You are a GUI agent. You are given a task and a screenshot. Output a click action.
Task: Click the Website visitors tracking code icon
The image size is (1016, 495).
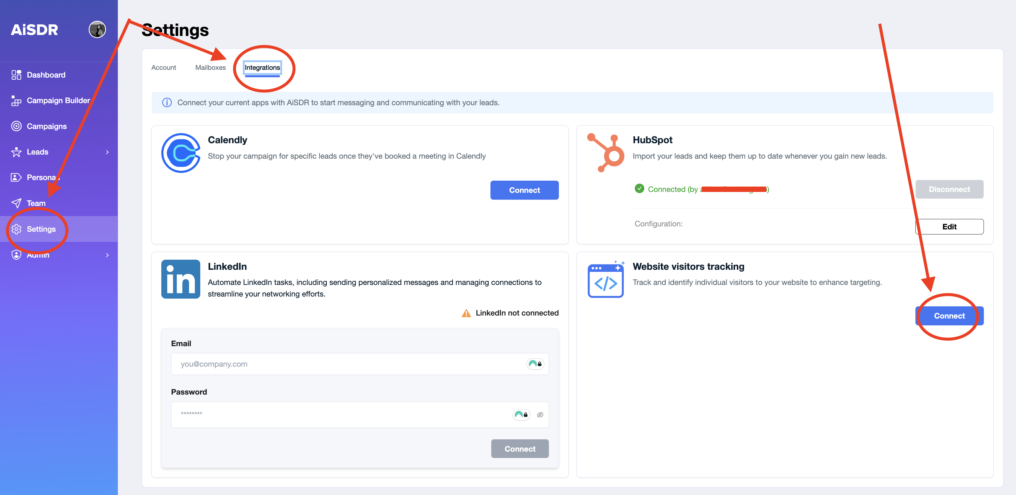606,279
